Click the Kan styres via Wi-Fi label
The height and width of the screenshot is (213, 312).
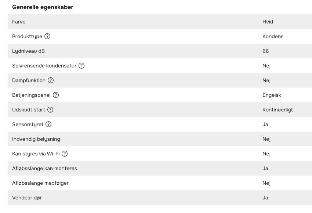pos(36,154)
